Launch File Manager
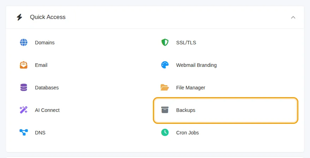 (191, 88)
